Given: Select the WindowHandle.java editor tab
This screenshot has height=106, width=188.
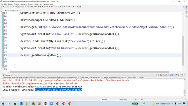Looking at the screenshot, I should click(11, 11).
